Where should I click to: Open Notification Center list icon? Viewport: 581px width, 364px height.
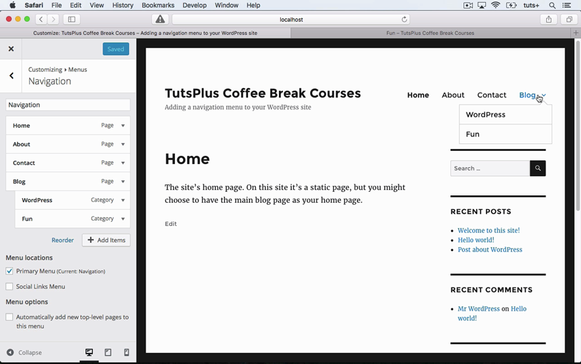tap(567, 5)
